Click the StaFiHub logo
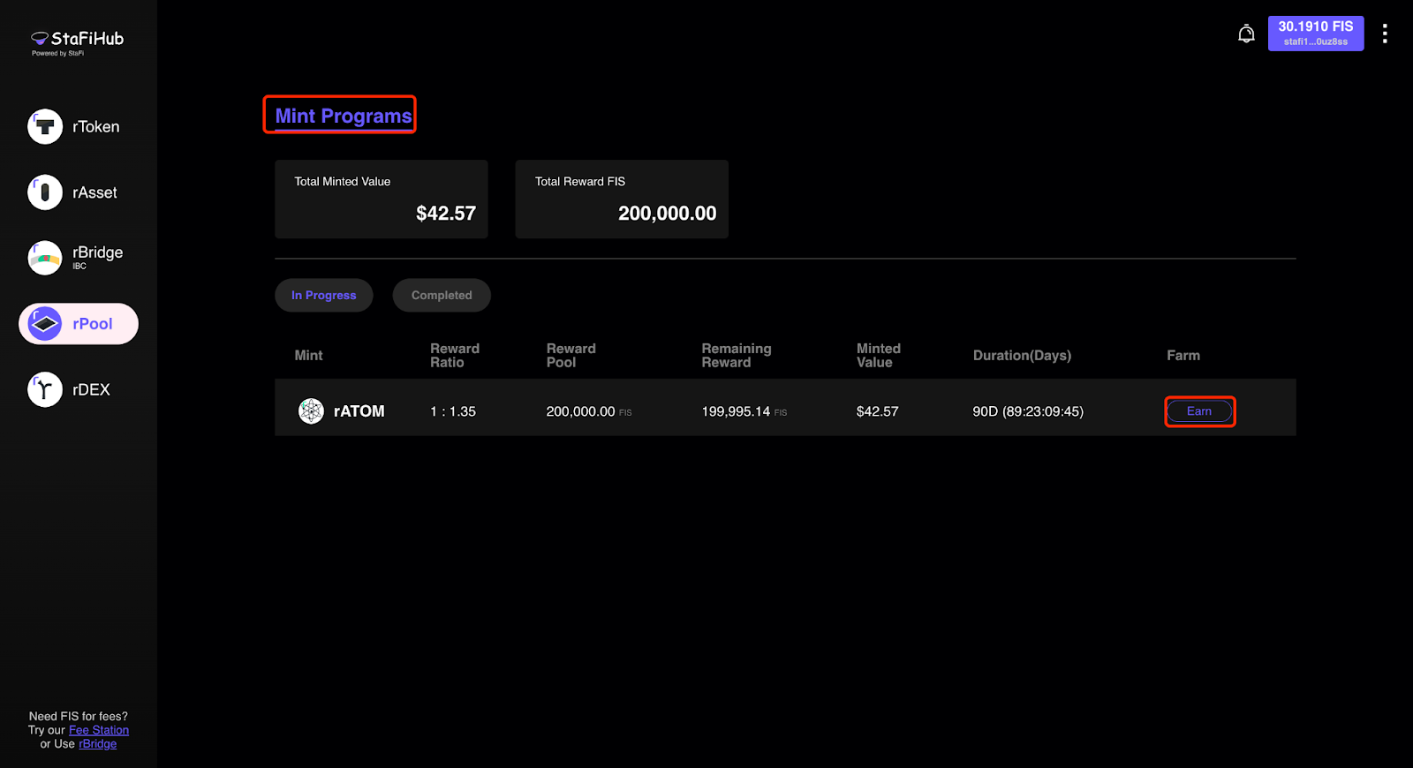This screenshot has width=1413, height=768. tap(78, 41)
